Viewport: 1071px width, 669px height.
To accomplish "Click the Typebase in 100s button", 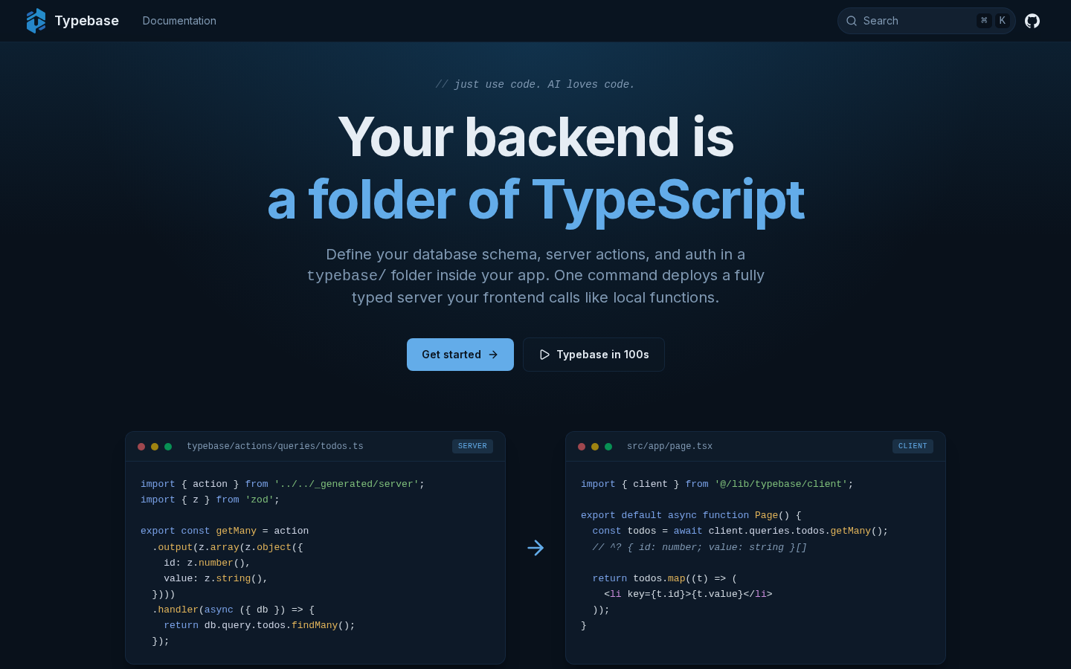I will coord(594,355).
